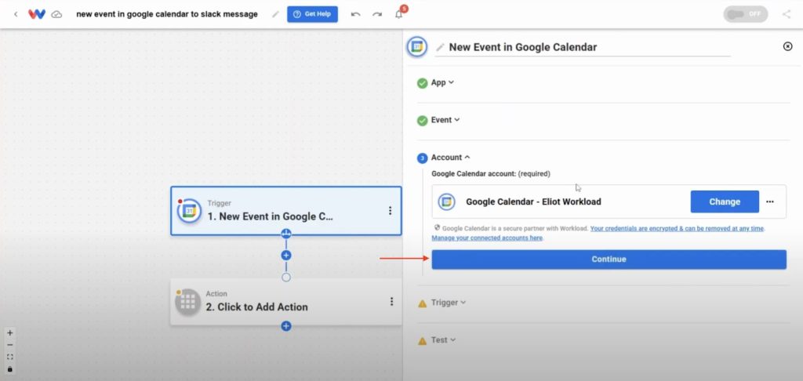This screenshot has height=381, width=803.
Task: Zoom in on the canvas
Action: point(9,333)
